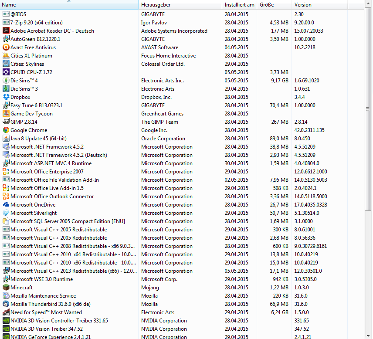
Task: Click the 7-Zip 9.20 icon
Action: click(x=6, y=22)
